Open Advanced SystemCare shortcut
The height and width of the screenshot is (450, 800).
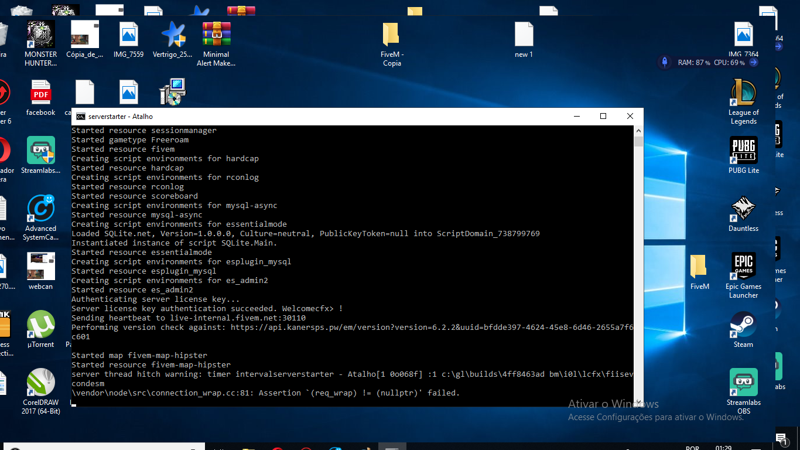(41, 209)
